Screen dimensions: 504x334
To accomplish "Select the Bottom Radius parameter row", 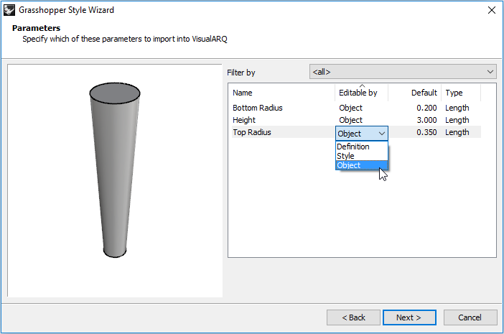I will [x=356, y=108].
